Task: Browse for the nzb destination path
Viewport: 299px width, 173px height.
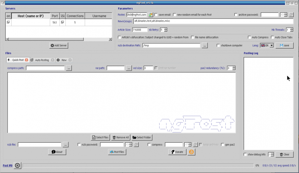Action: 204,46
